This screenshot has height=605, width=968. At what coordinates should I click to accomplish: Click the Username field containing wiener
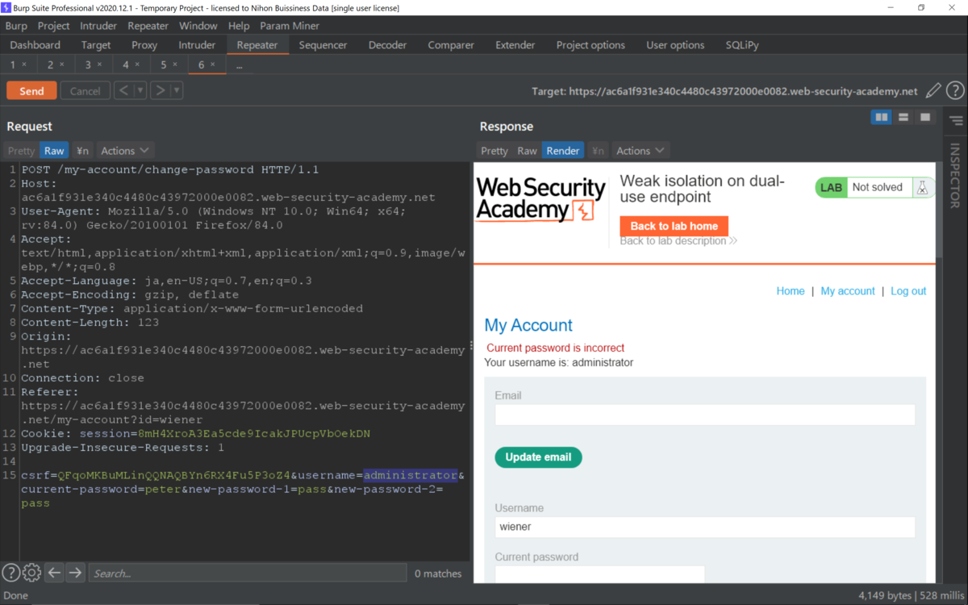(705, 527)
